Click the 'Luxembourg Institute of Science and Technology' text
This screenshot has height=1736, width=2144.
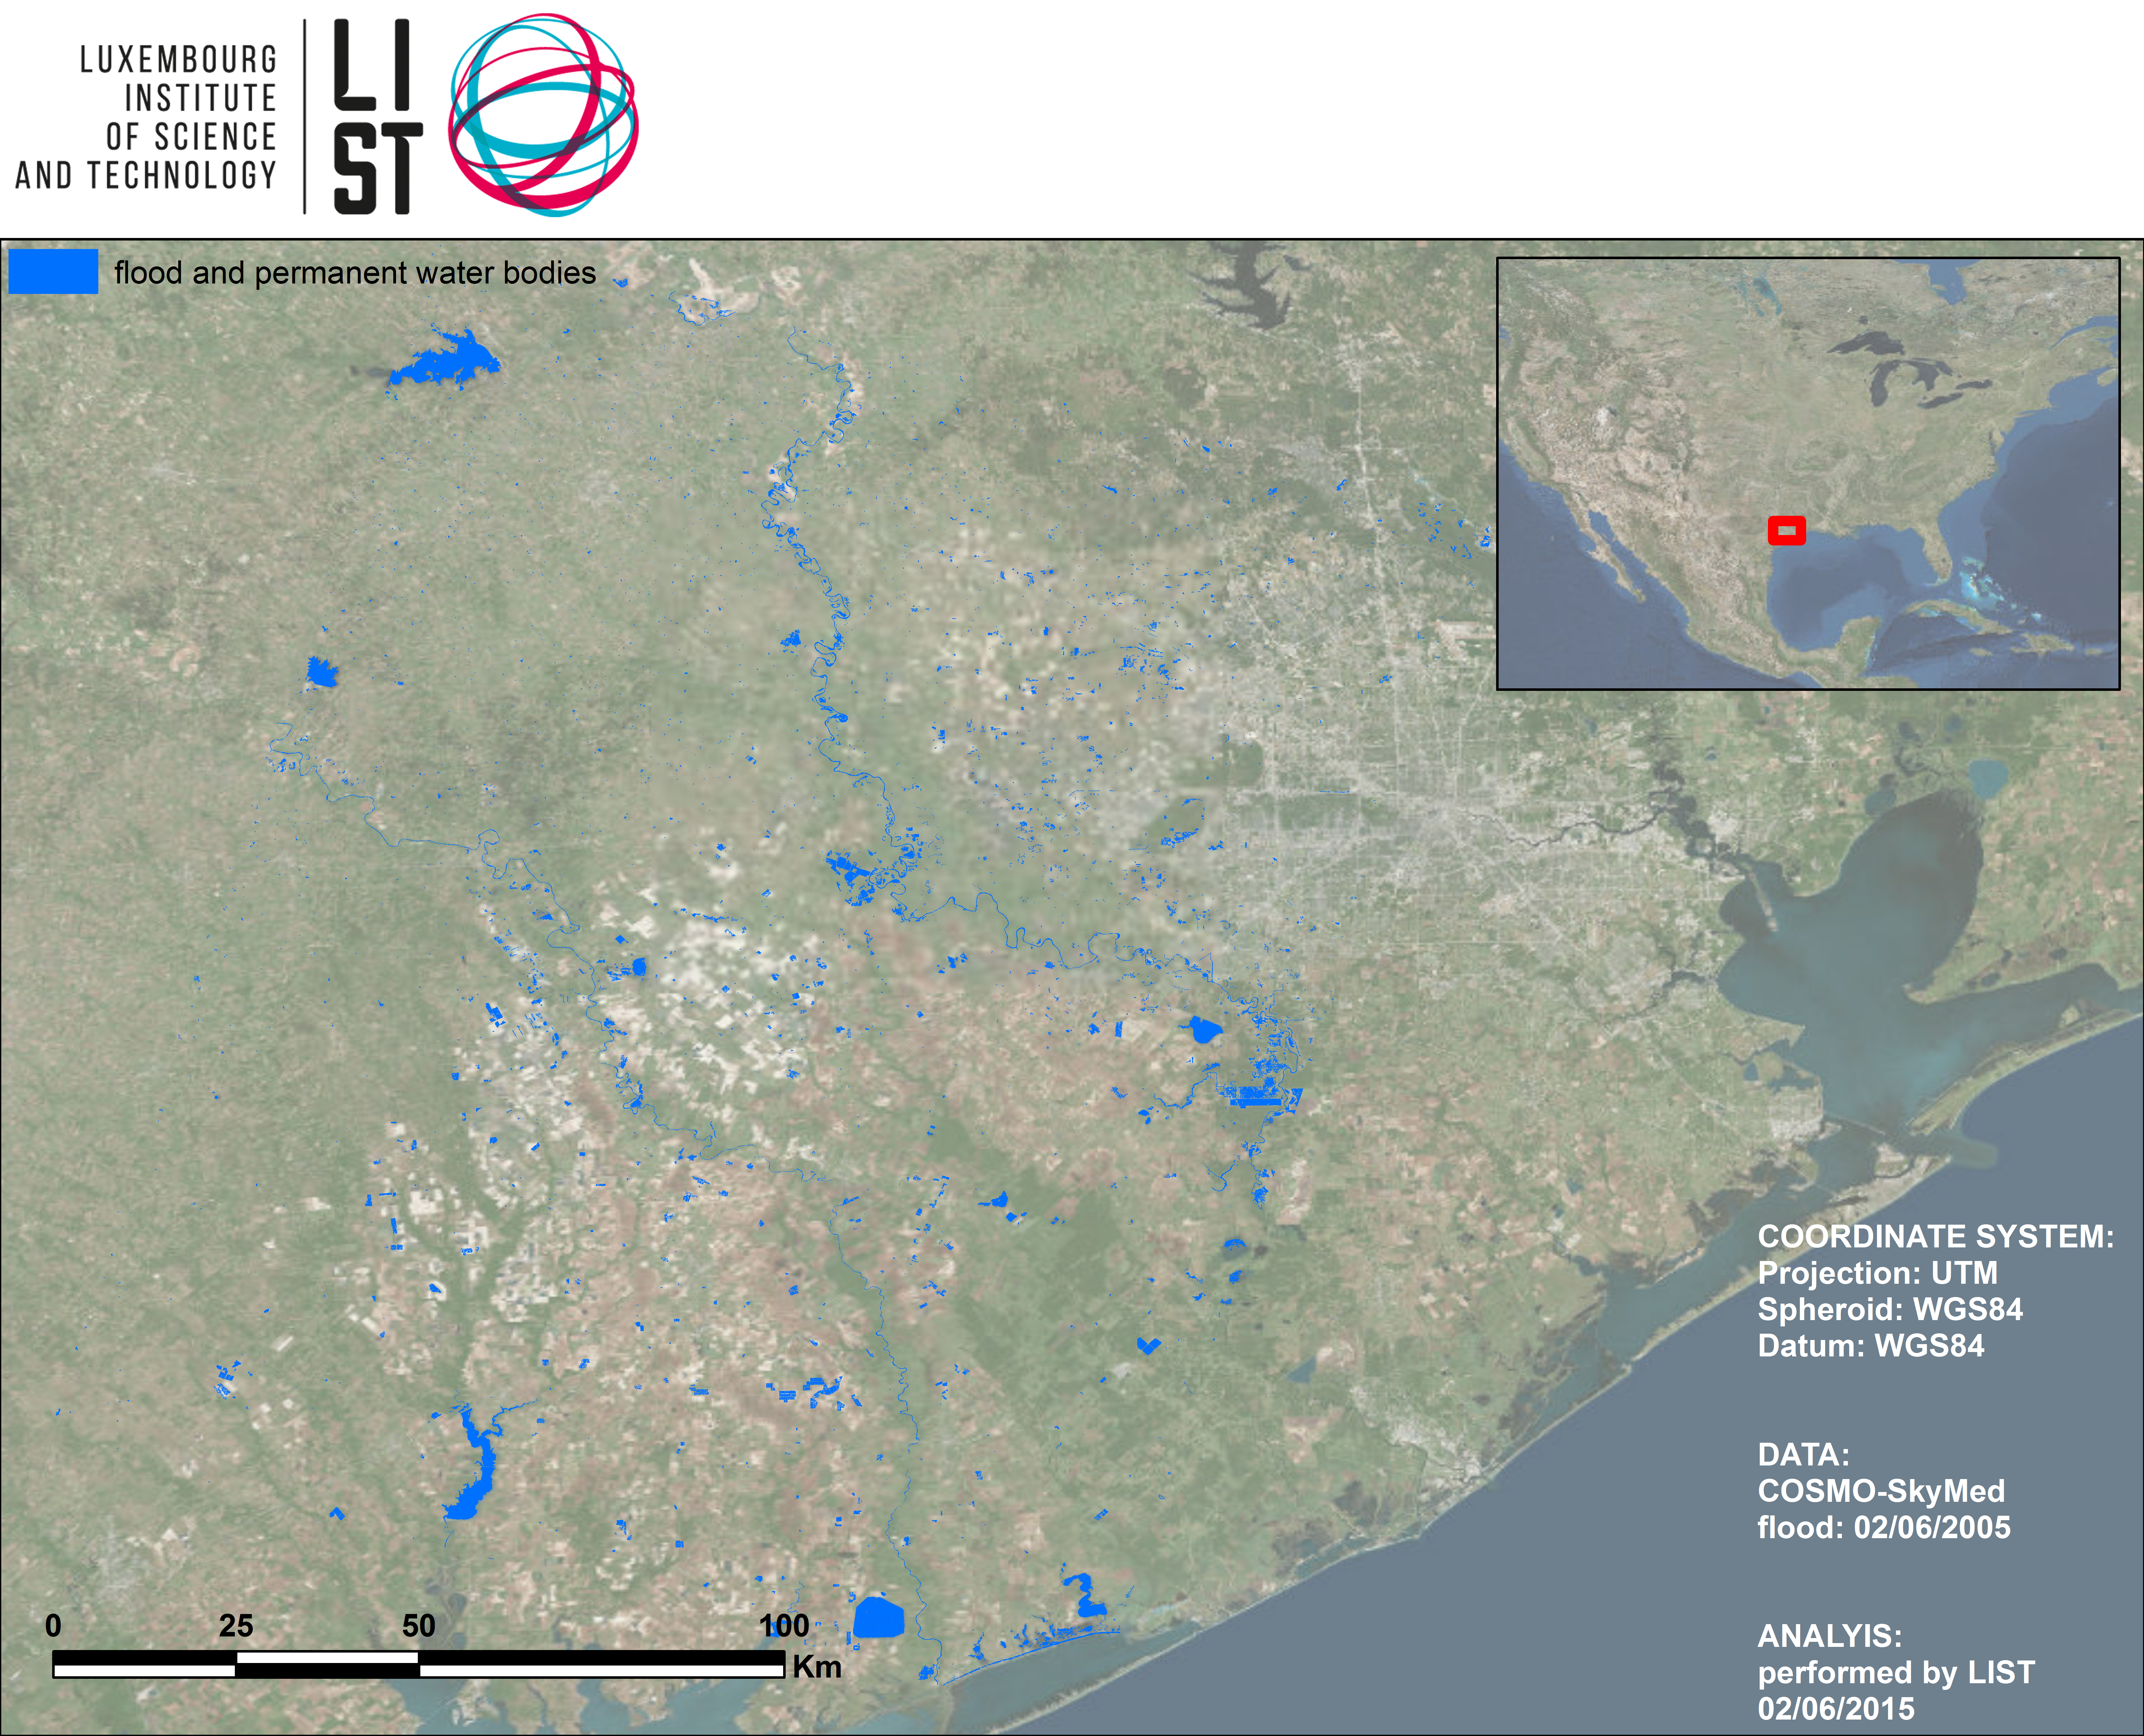146,117
